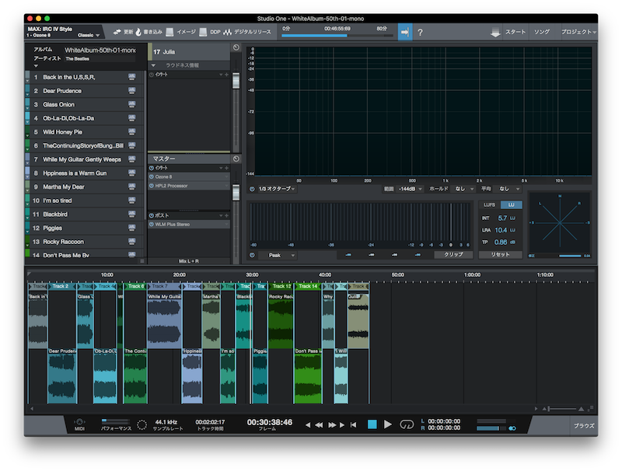Image resolution: width=622 pixels, height=471 pixels.
Task: Click the circular activity indicator beside the sample rate
Action: 142,425
